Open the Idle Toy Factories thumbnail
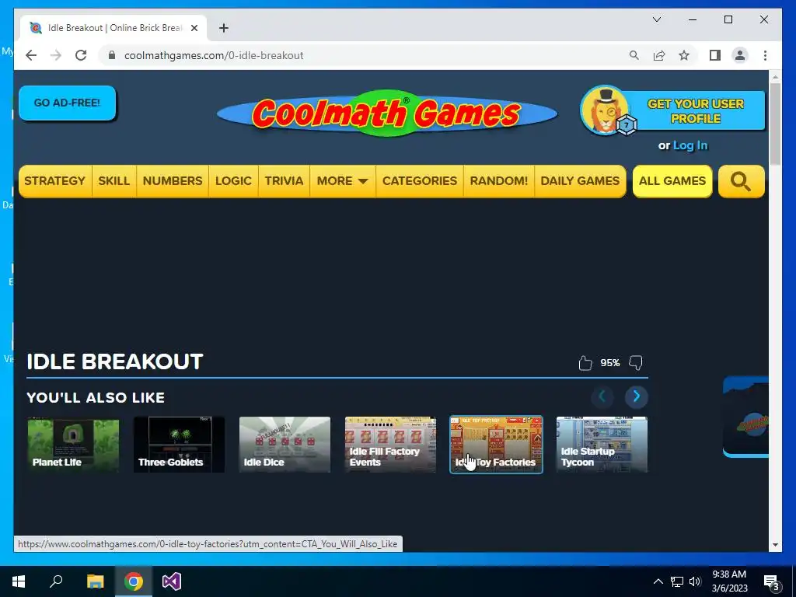This screenshot has height=597, width=796. click(x=496, y=445)
